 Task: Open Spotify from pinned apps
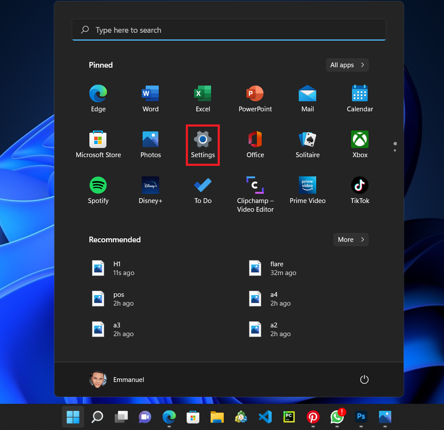98,190
